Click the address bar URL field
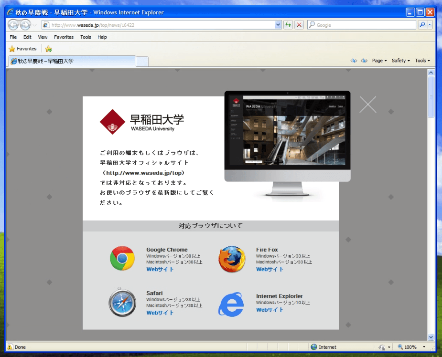This screenshot has height=357, width=442. pyautogui.click(x=162, y=25)
